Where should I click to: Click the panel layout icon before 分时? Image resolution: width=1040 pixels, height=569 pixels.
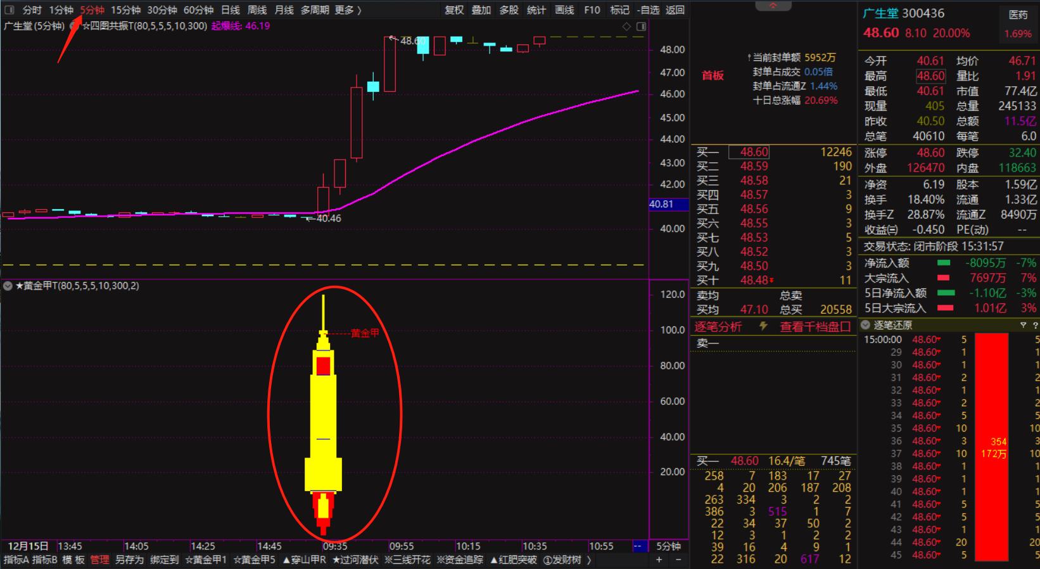pyautogui.click(x=10, y=10)
